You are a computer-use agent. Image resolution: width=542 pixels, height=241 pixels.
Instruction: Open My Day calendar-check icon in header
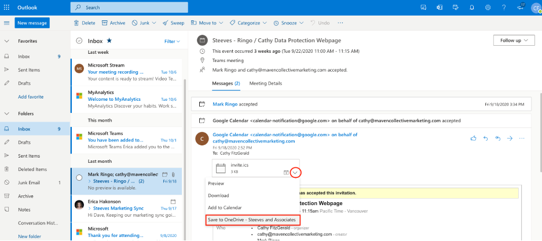pyautogui.click(x=456, y=8)
